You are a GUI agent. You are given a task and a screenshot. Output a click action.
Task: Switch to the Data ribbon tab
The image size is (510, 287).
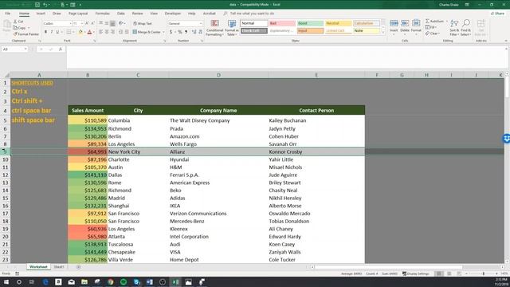point(121,14)
